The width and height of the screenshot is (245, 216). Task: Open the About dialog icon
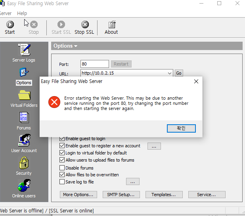(x=112, y=25)
